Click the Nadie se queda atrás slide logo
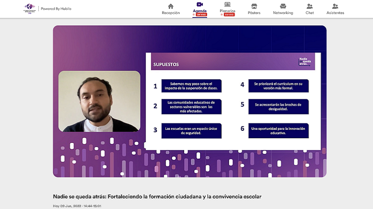Image resolution: width=373 pixels, height=209 pixels. (305, 61)
